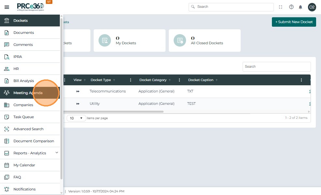Focus the dockets table Search field

pos(276,66)
